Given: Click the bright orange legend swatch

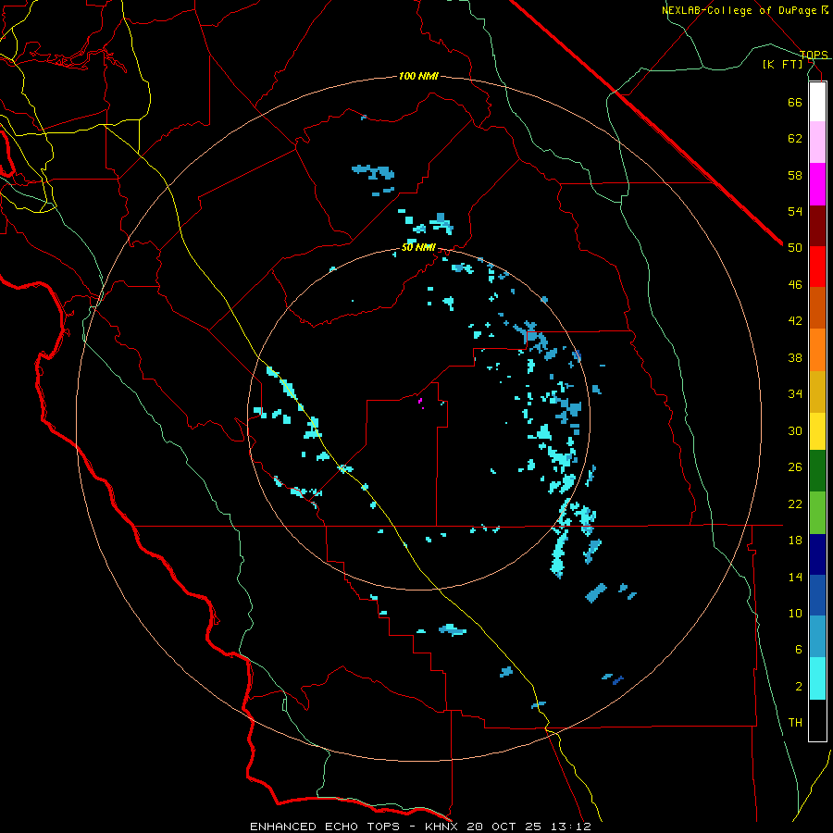Looking at the screenshot, I should point(817,350).
